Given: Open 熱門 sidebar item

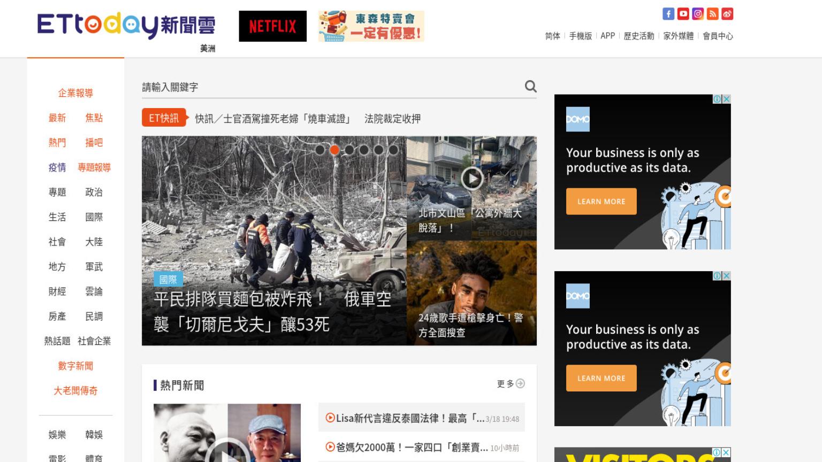Looking at the screenshot, I should (57, 143).
